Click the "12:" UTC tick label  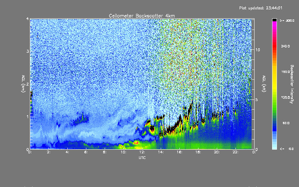pyautogui.click(x=142, y=152)
